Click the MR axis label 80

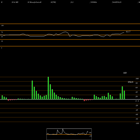click(137, 83)
